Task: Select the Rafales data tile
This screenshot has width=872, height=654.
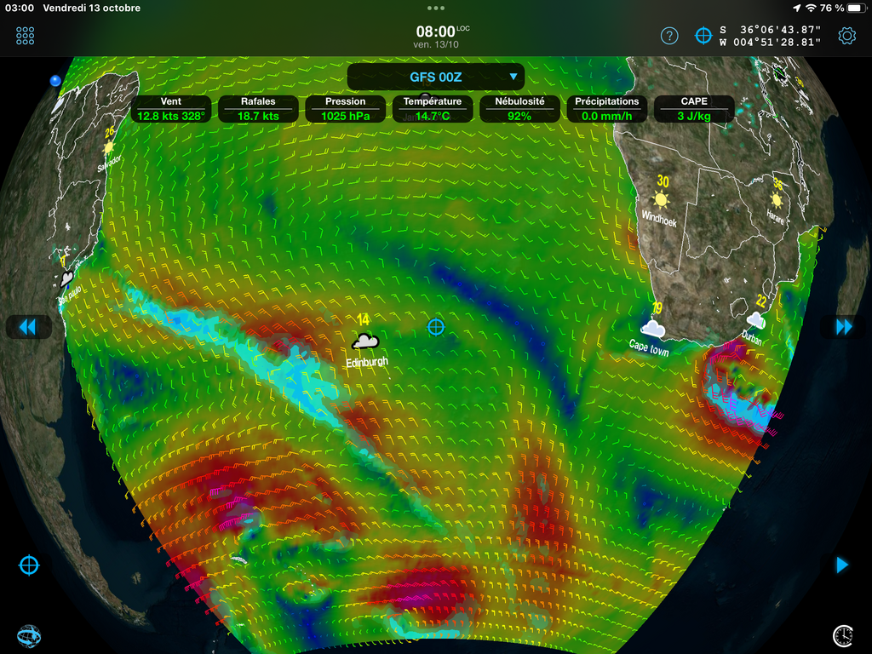Action: 258,109
